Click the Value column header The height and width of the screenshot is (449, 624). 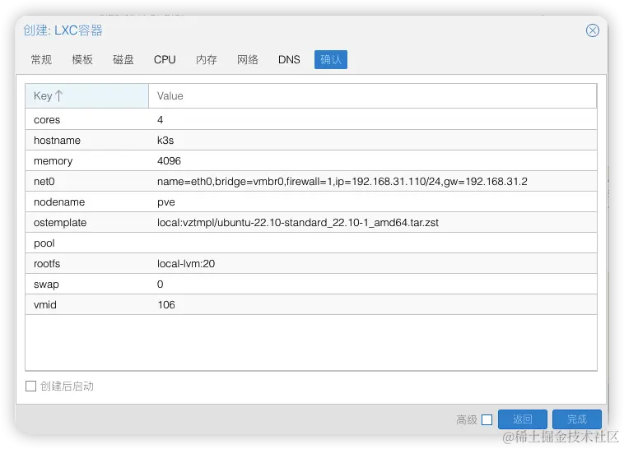click(372, 96)
